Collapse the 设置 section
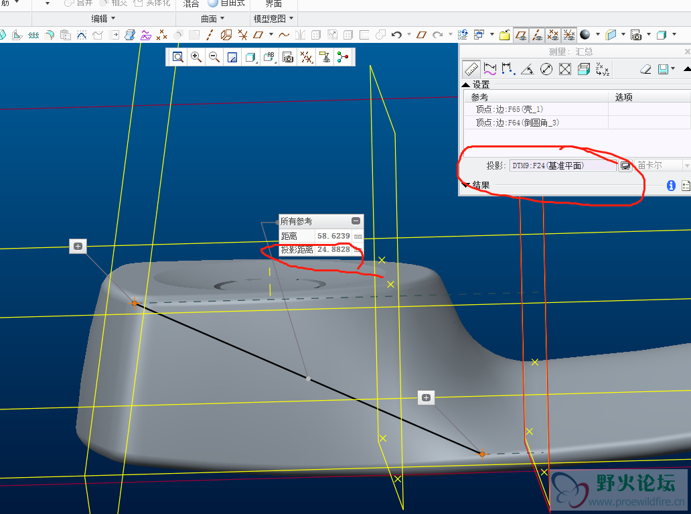691x514 pixels. (466, 84)
